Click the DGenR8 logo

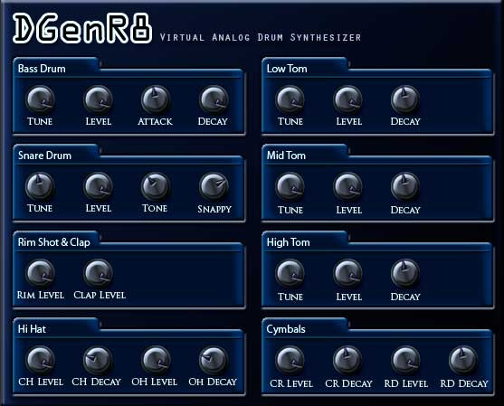point(82,28)
